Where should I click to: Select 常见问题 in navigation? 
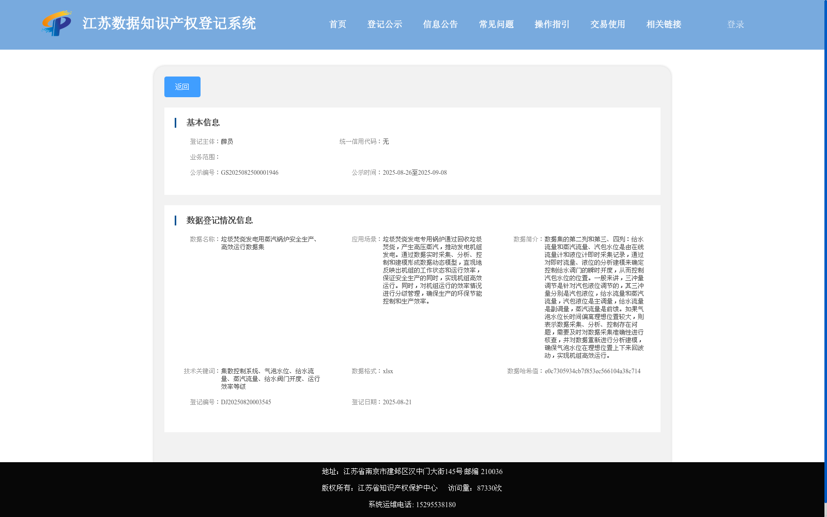point(496,24)
